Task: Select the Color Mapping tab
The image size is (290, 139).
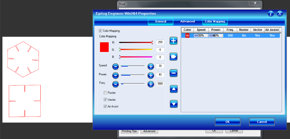Action: point(215,21)
